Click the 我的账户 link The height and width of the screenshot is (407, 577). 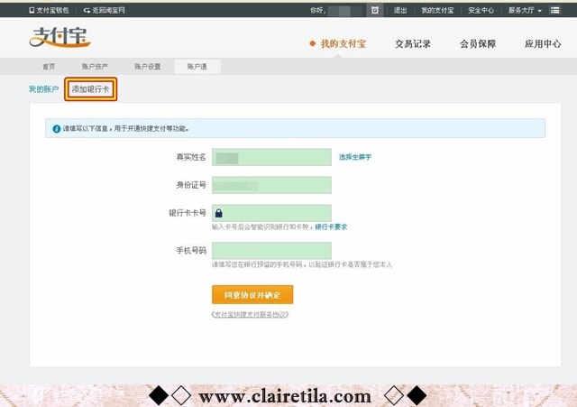(43, 89)
